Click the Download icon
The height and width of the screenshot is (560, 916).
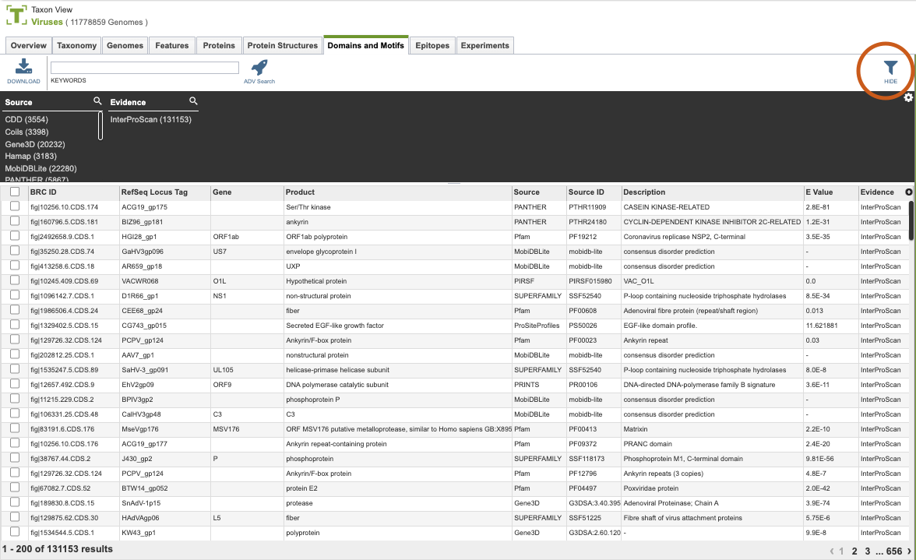coord(23,66)
